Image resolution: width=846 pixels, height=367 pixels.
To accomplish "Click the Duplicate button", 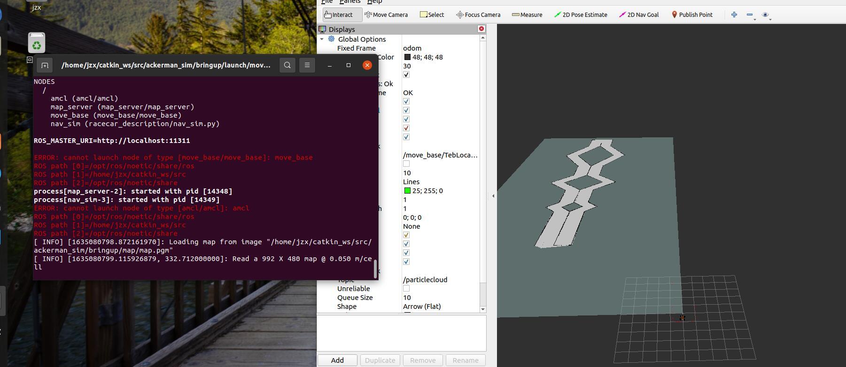I will [x=380, y=360].
